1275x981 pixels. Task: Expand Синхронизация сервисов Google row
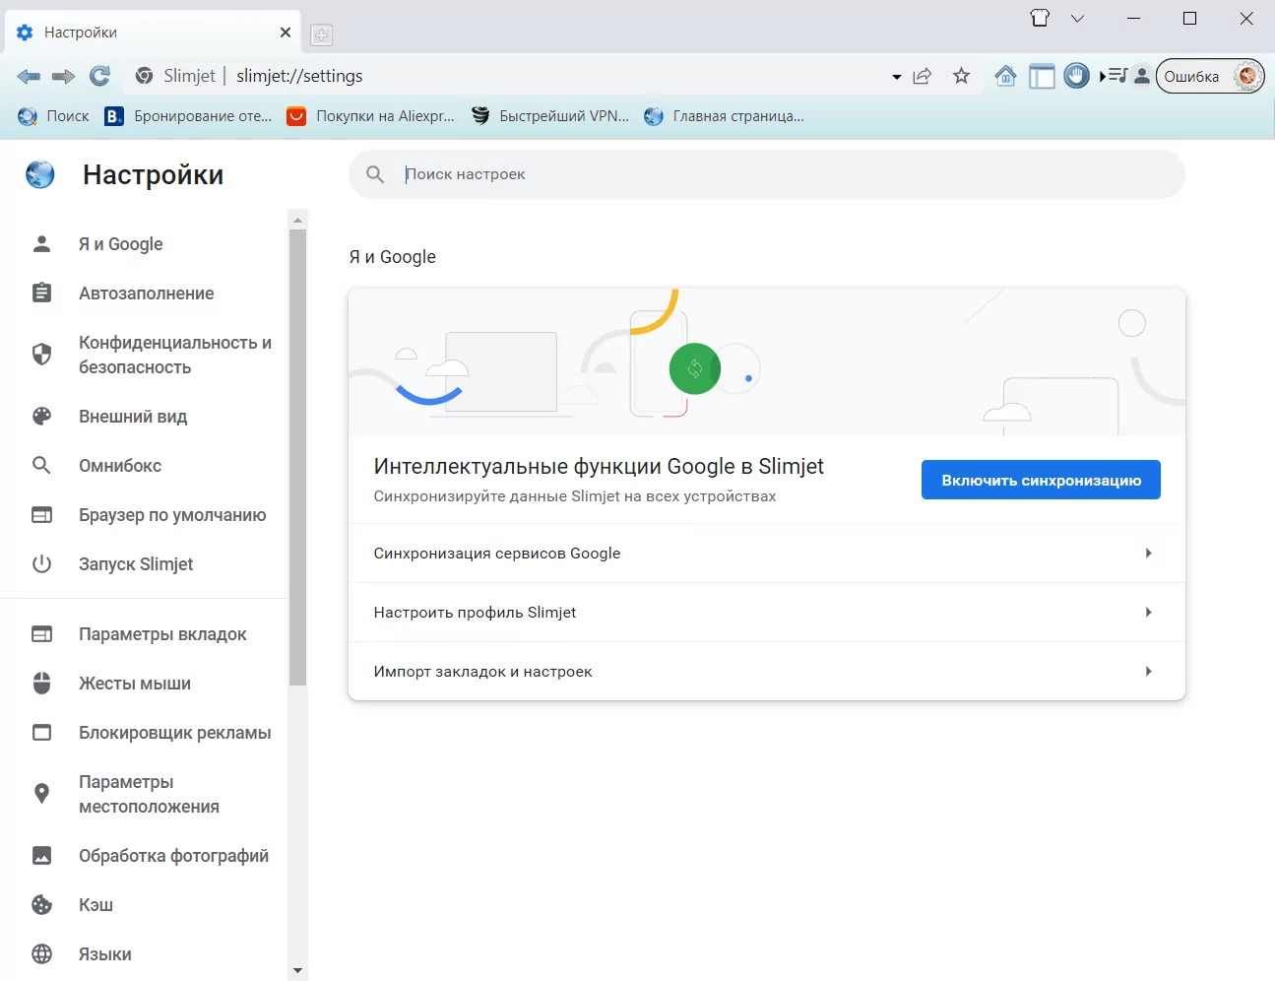pyautogui.click(x=766, y=554)
